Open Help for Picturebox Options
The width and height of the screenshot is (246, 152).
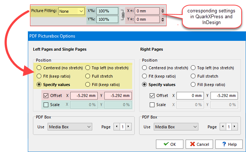click(x=229, y=144)
